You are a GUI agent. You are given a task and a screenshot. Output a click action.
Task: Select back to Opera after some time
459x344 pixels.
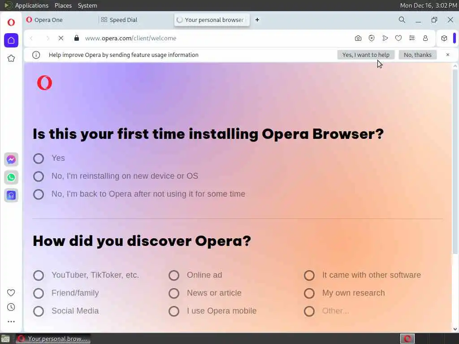pos(39,194)
